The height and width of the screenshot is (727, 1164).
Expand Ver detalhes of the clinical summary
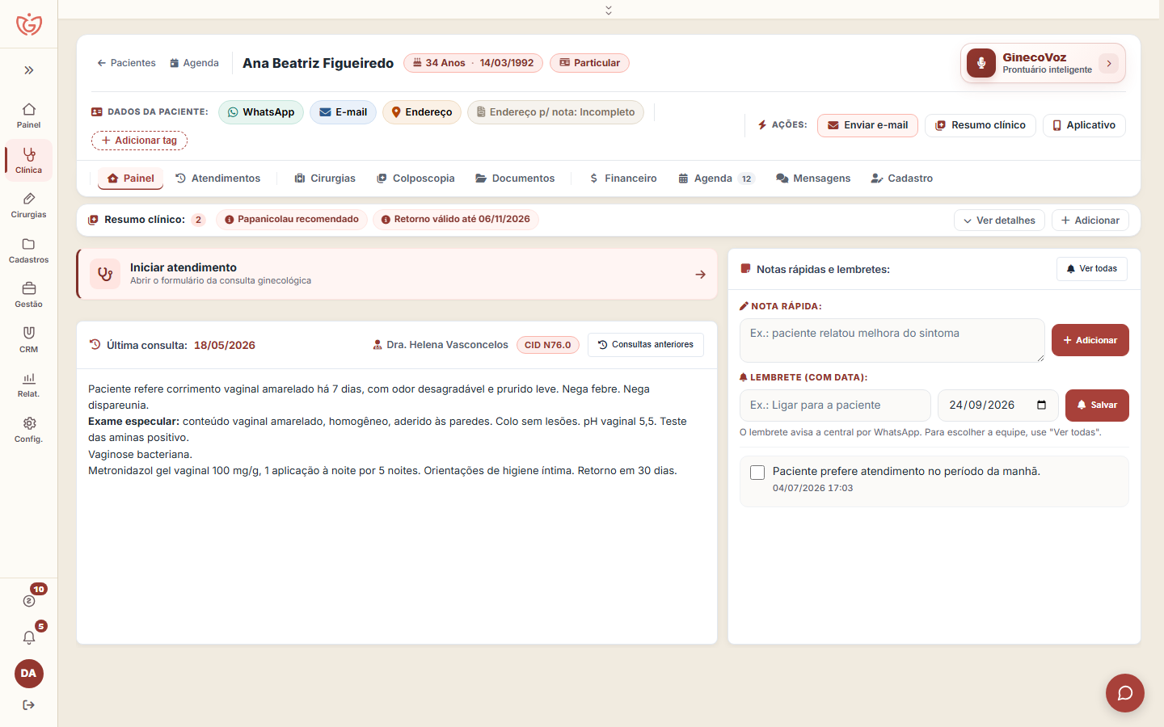(999, 221)
